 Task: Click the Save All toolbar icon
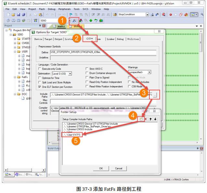(24, 15)
